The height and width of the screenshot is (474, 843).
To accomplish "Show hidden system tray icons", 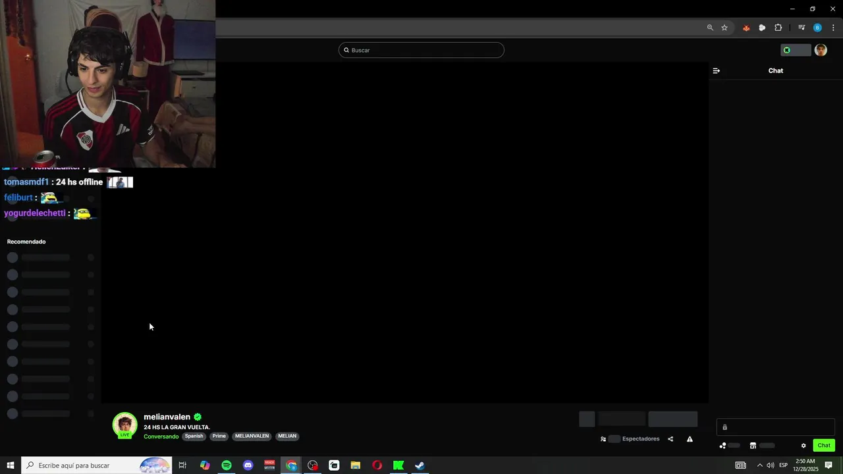I will click(759, 465).
